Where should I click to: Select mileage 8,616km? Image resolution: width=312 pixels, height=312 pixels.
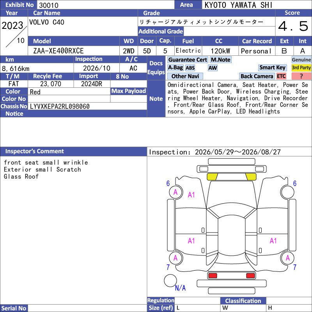(16, 69)
